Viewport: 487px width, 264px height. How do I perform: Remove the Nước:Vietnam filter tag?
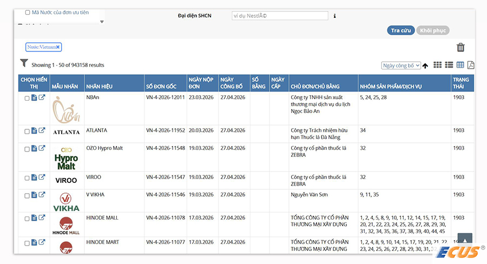click(x=58, y=47)
